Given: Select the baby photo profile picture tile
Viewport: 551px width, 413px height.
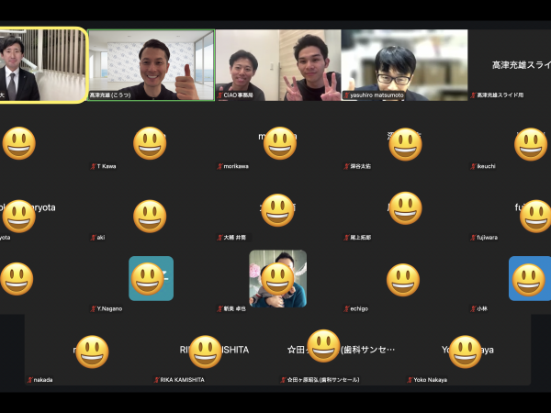Looking at the screenshot, I should pos(277,278).
